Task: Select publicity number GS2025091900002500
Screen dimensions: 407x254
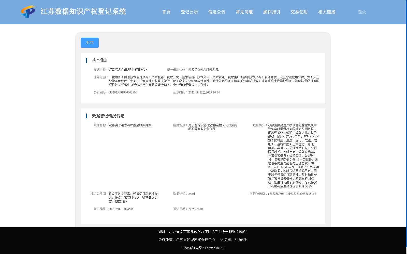Action: tap(123, 92)
